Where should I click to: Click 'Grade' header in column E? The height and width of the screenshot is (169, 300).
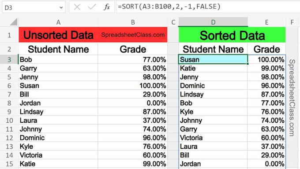click(266, 49)
